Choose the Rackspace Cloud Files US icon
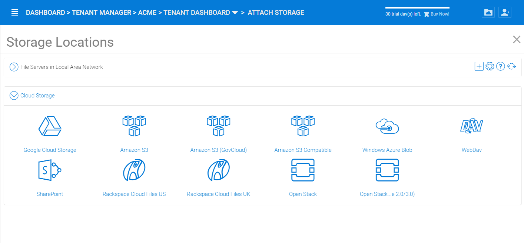 (134, 170)
